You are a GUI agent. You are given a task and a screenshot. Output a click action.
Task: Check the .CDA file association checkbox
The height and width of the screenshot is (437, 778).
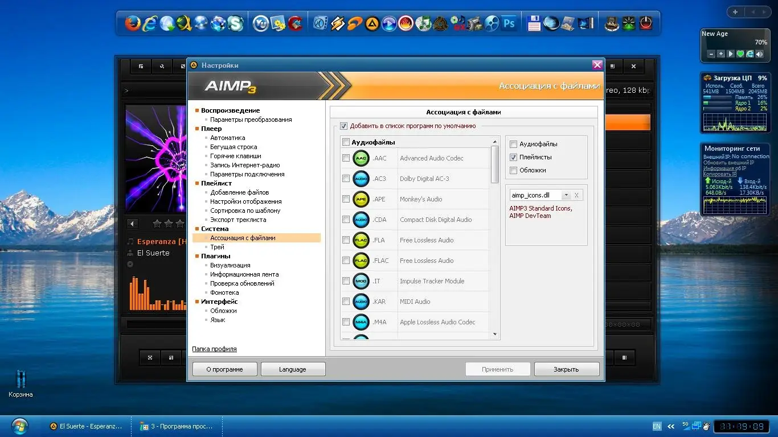[346, 220]
